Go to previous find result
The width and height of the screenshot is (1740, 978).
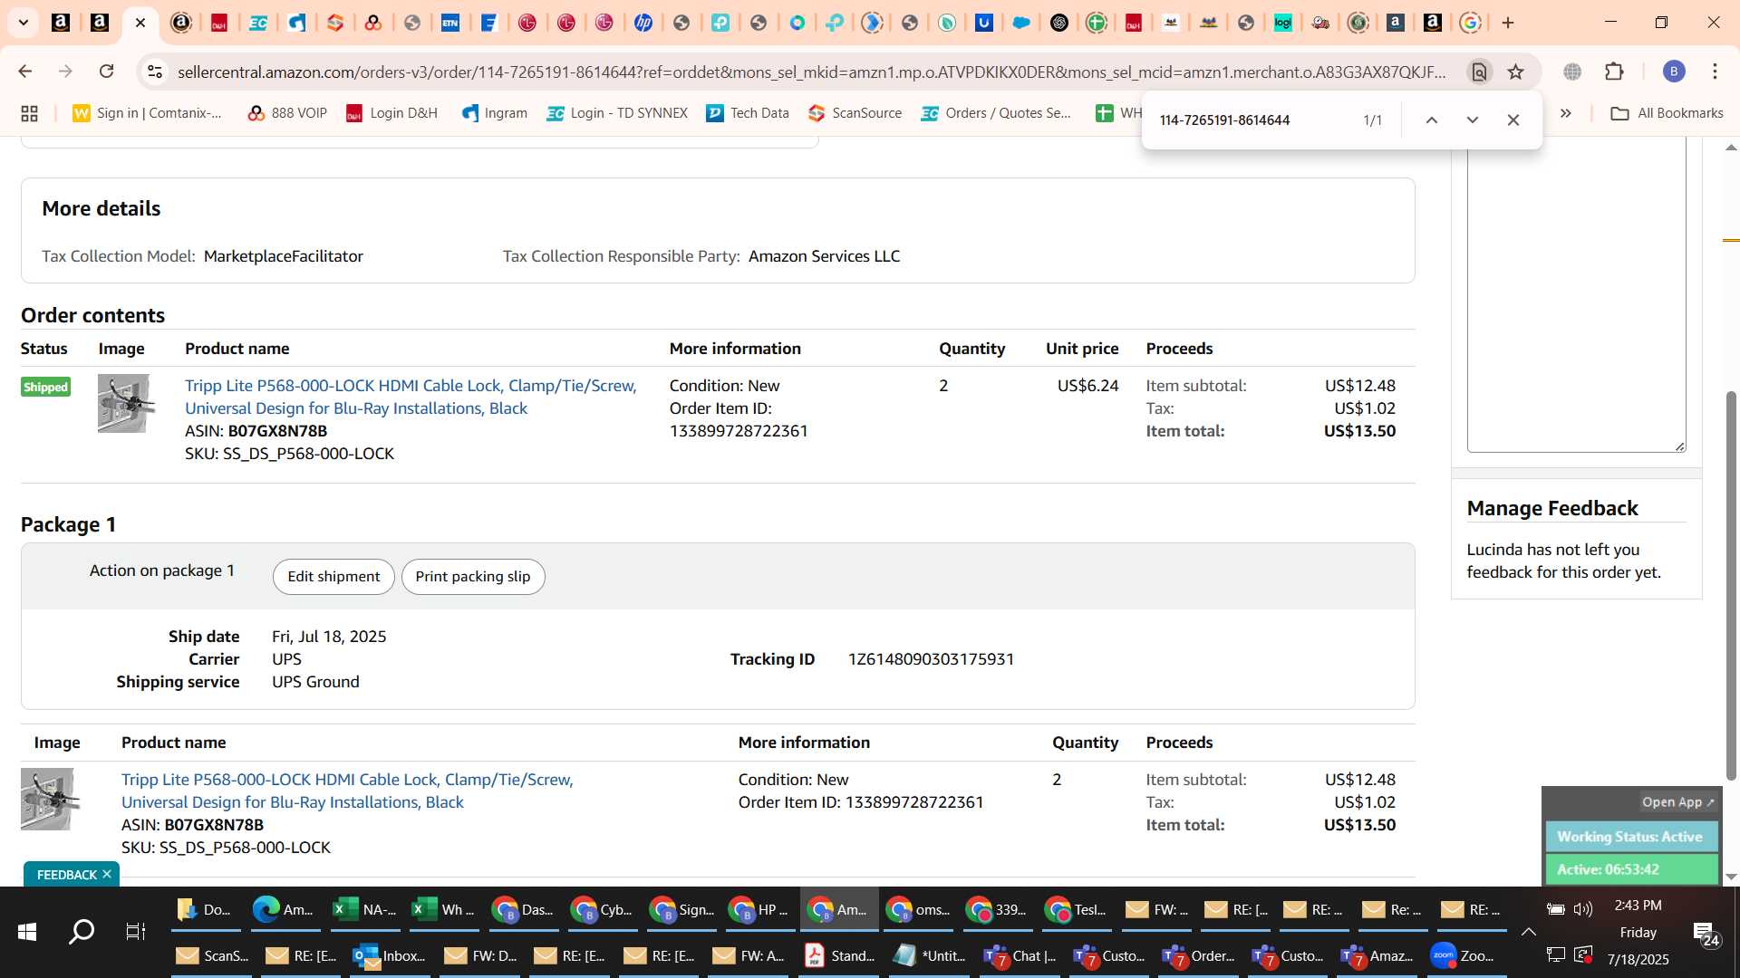pos(1432,120)
